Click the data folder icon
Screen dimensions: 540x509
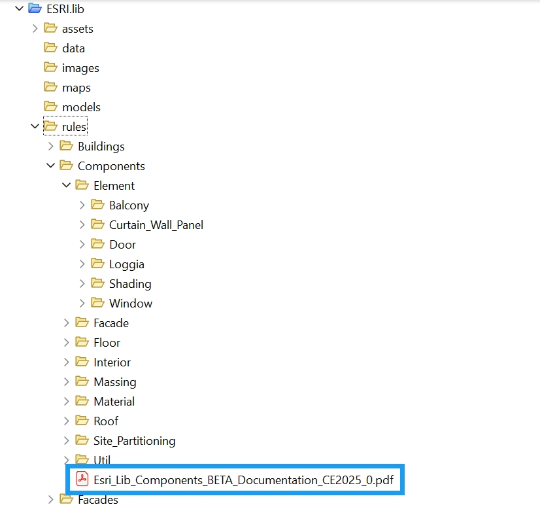pyautogui.click(x=50, y=48)
